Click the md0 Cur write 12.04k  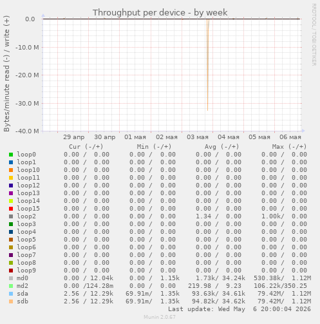click(102, 278)
